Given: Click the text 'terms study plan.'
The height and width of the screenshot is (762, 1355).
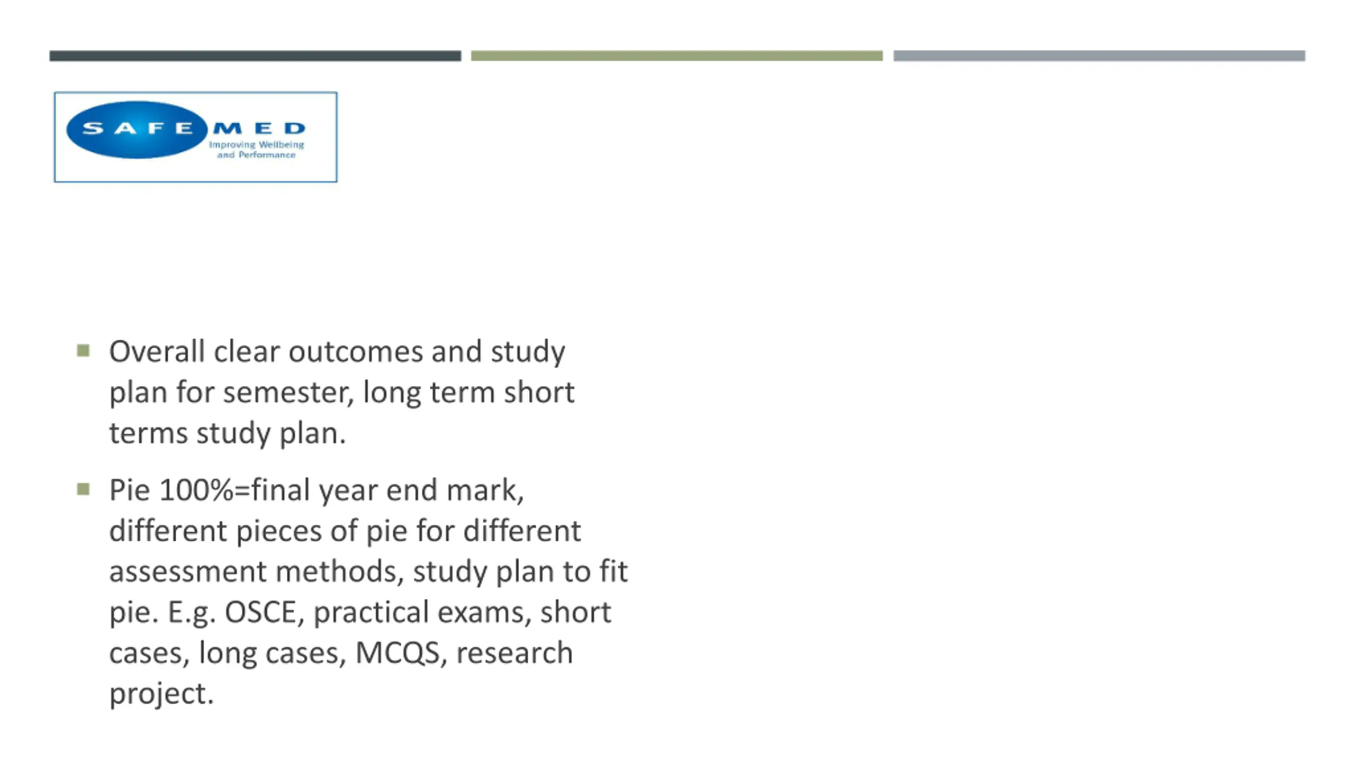Looking at the screenshot, I should tap(228, 434).
